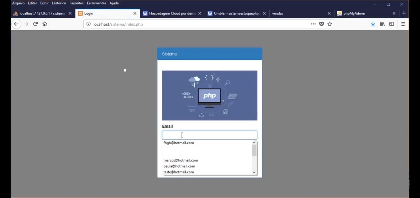Image resolution: width=420 pixels, height=198 pixels.
Task: Save page to Pocket
Action: [x=321, y=24]
